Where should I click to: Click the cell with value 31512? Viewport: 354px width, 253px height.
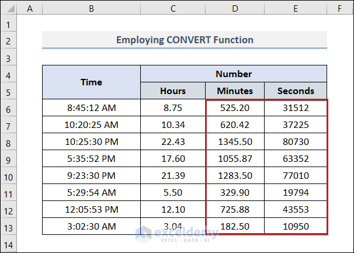tap(296, 108)
